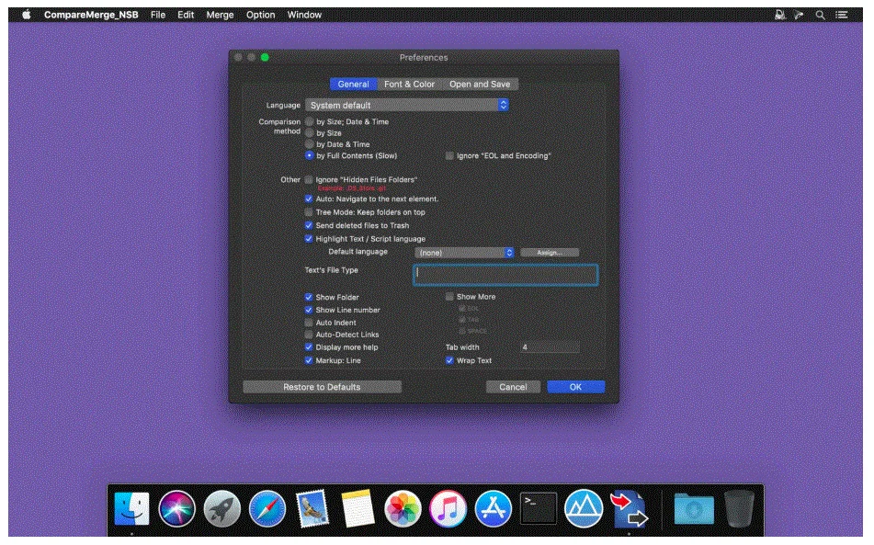The height and width of the screenshot is (545, 874).
Task: Open the Mail stamp icon
Action: click(x=312, y=509)
